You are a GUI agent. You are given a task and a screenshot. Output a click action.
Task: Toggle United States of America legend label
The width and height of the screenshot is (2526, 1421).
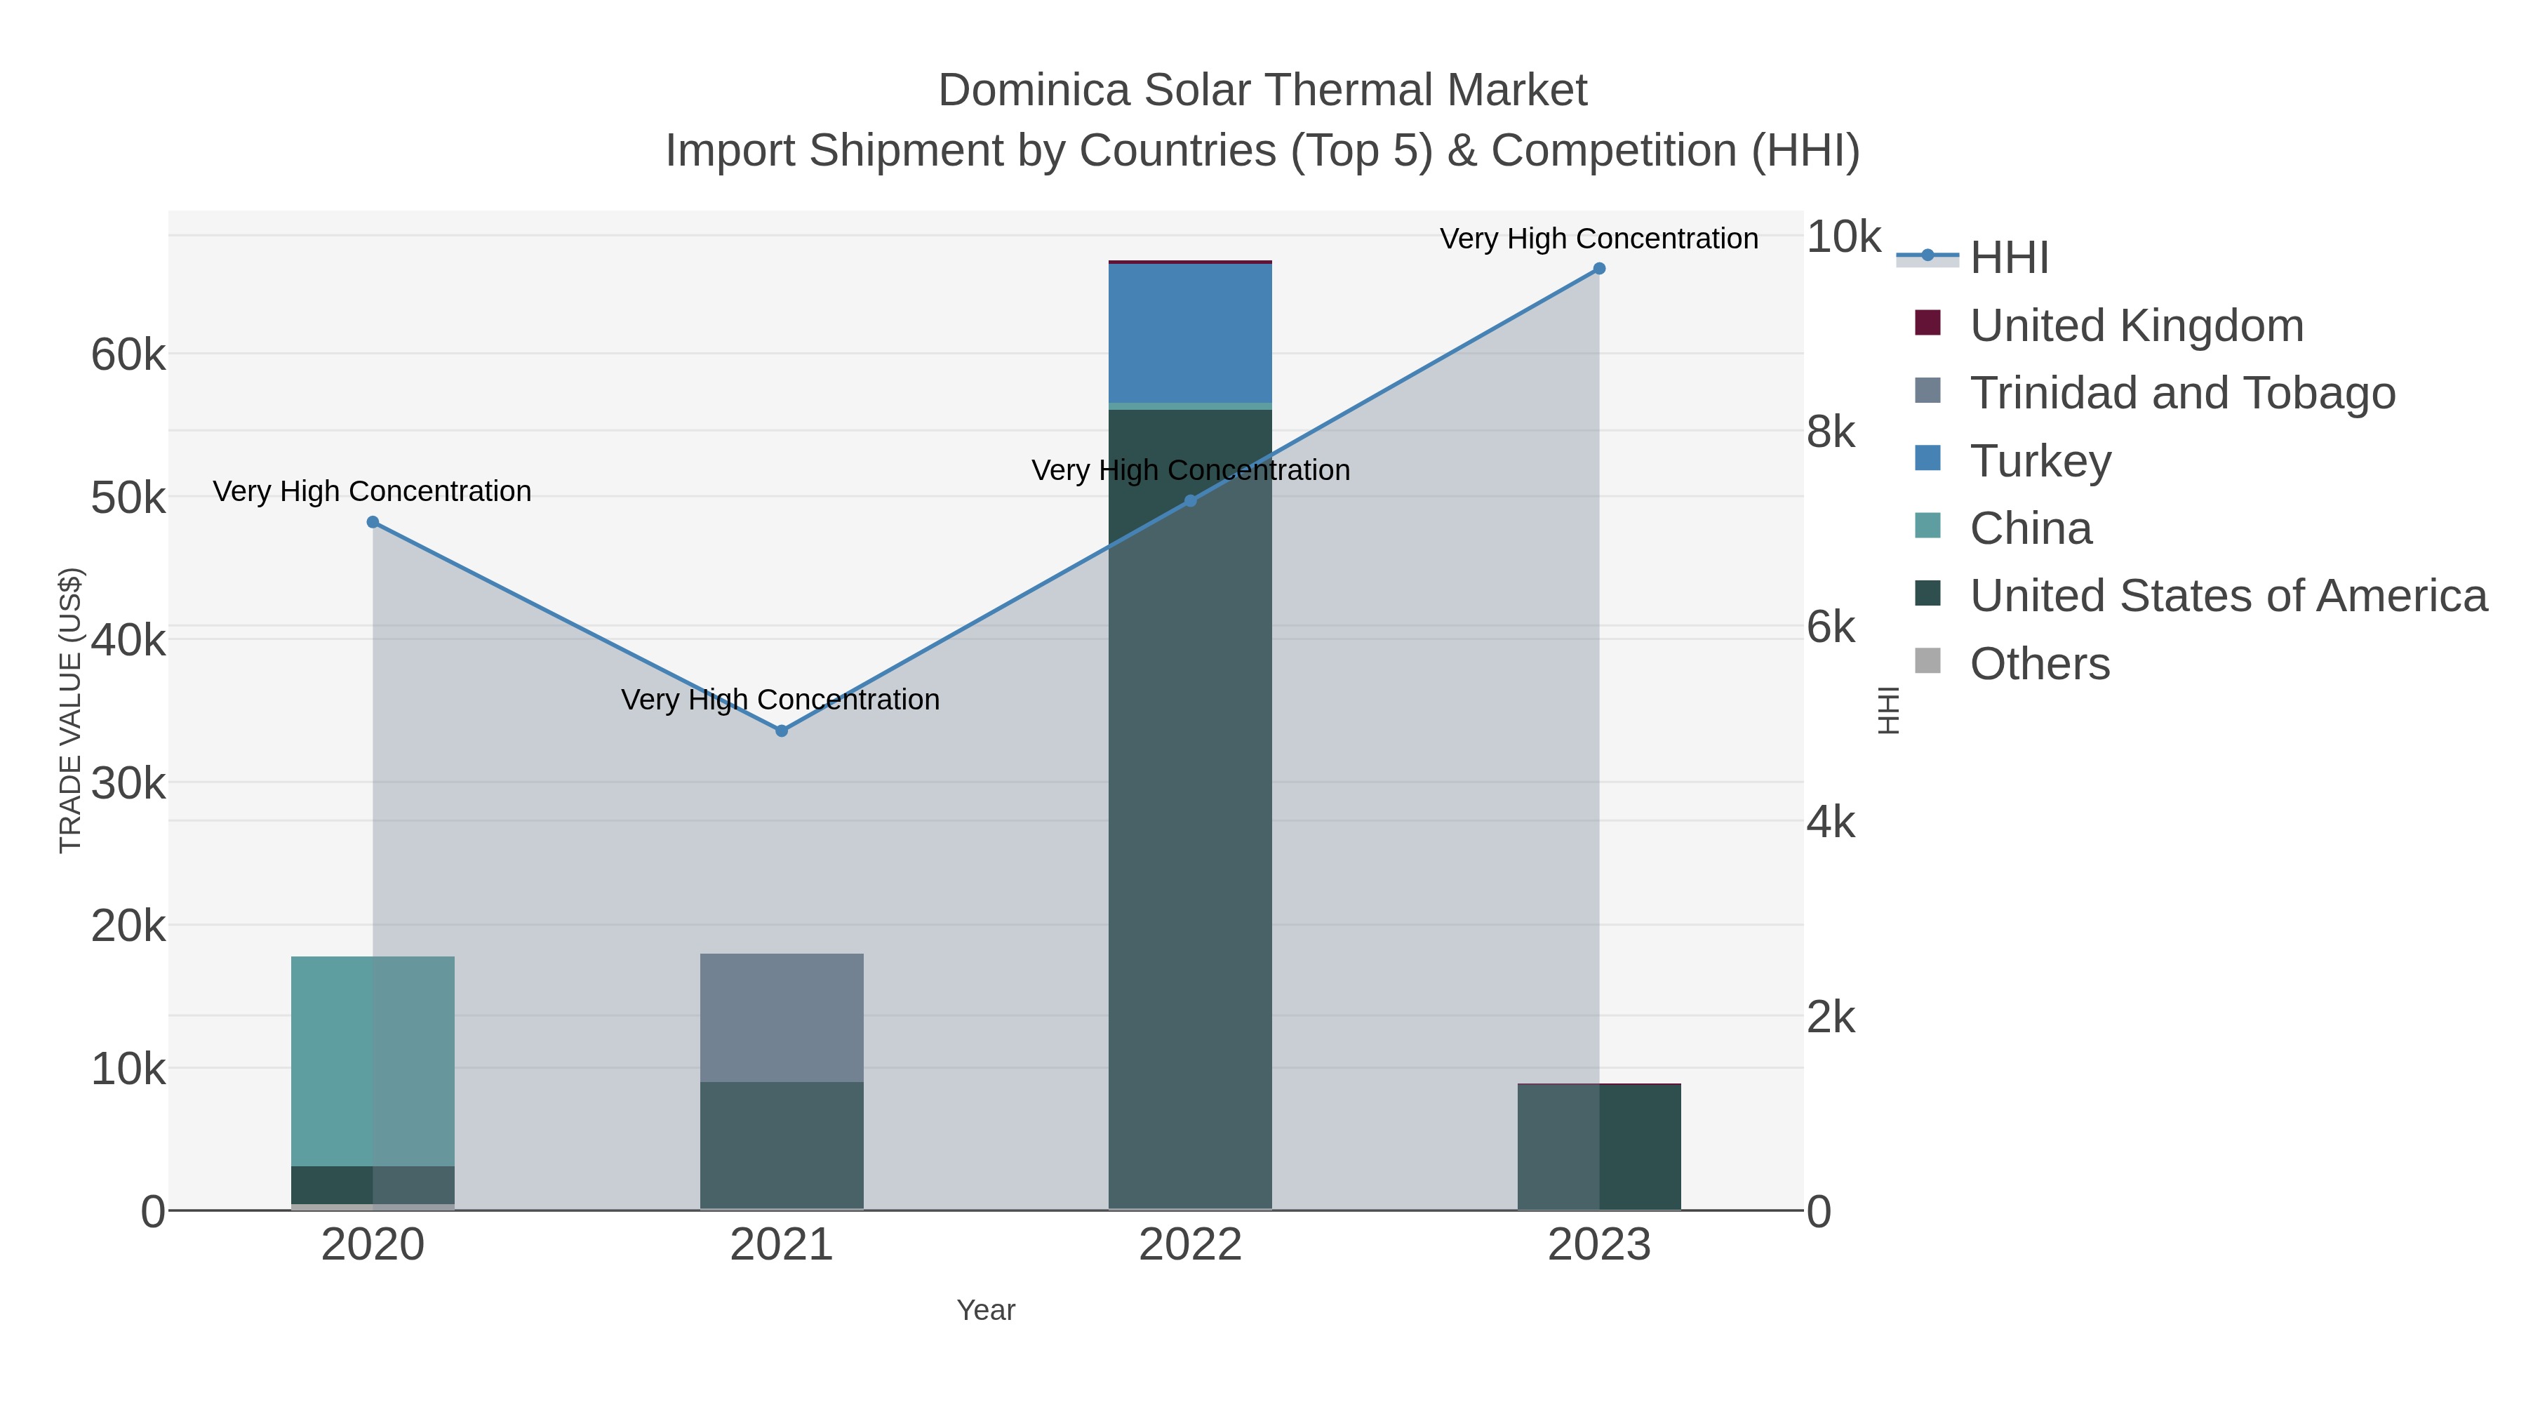tap(2229, 596)
